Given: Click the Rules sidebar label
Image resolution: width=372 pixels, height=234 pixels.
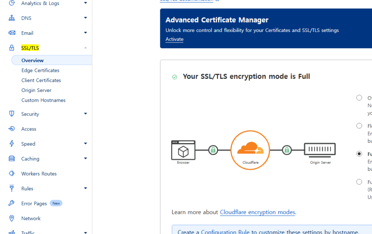Looking at the screenshot, I should 27,189.
